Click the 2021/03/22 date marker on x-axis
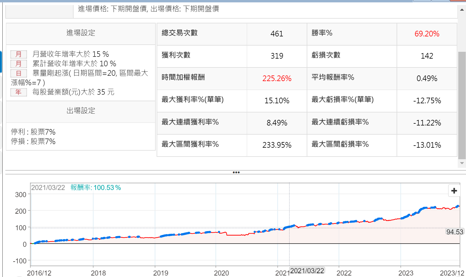 click(x=307, y=270)
